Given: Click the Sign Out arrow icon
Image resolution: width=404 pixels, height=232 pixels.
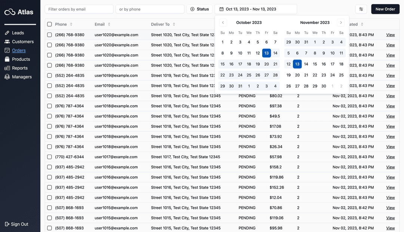Looking at the screenshot, I should pyautogui.click(x=7, y=224).
